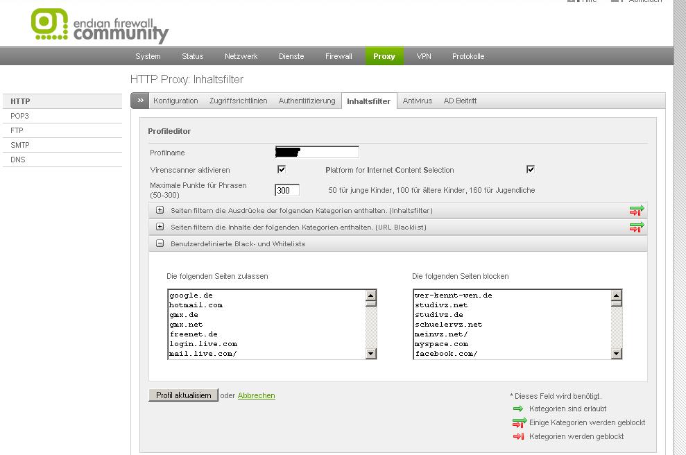Click the Abbrechen link

click(x=256, y=395)
